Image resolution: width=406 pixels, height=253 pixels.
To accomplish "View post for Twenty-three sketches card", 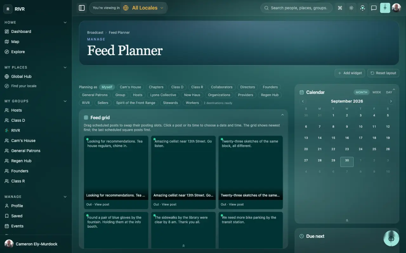I will [236, 204].
